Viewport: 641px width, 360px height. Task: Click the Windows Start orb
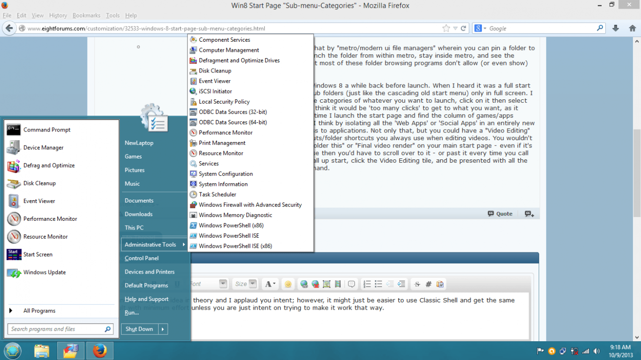pos(13,351)
